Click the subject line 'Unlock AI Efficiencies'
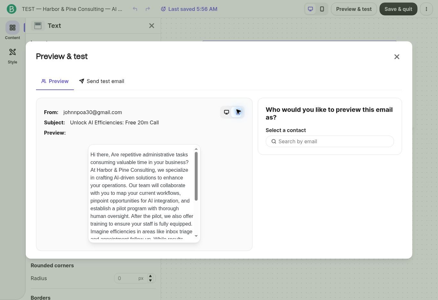This screenshot has height=300, width=438. (114, 122)
